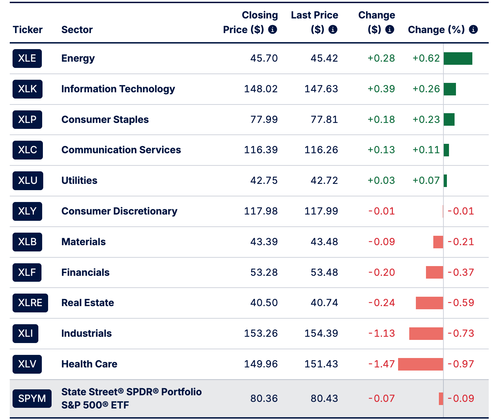This screenshot has width=495, height=420.
Task: Select the XLV ticker badge
Action: (x=27, y=364)
